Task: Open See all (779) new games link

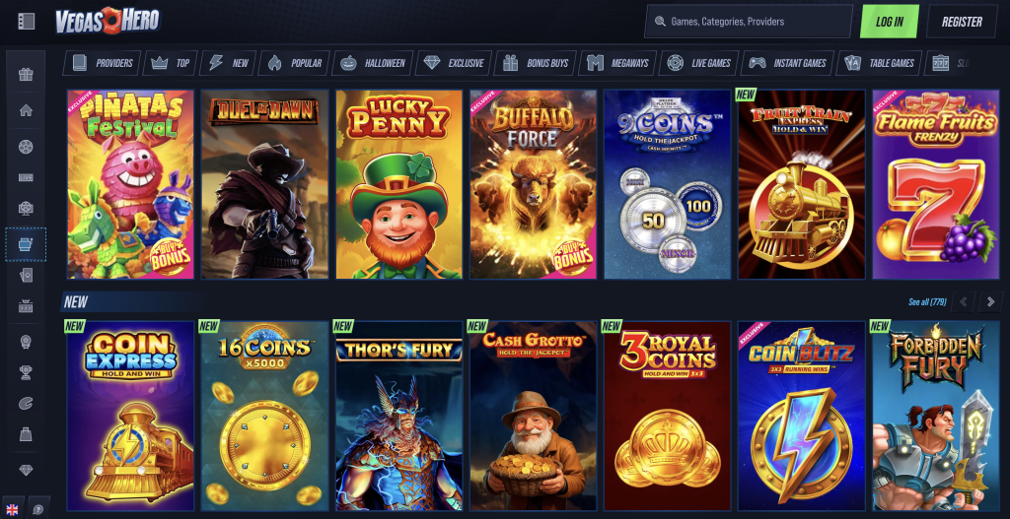Action: click(x=926, y=301)
